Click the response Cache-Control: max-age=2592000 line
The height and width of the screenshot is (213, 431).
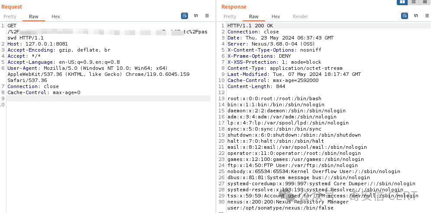tap(273, 80)
